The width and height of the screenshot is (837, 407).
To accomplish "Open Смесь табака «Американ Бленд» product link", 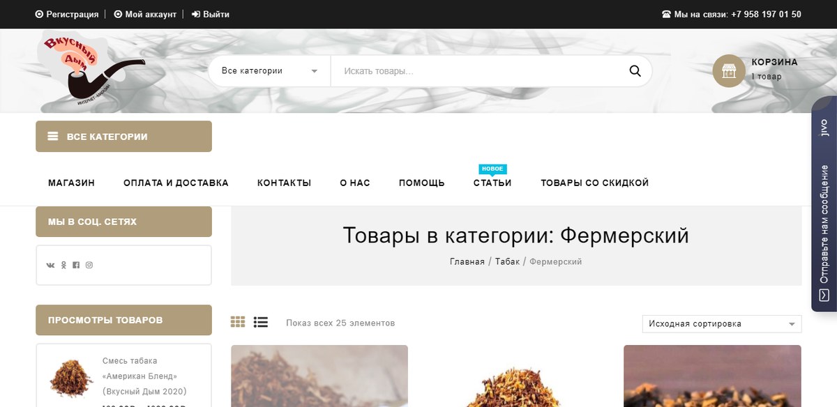I will pyautogui.click(x=144, y=376).
